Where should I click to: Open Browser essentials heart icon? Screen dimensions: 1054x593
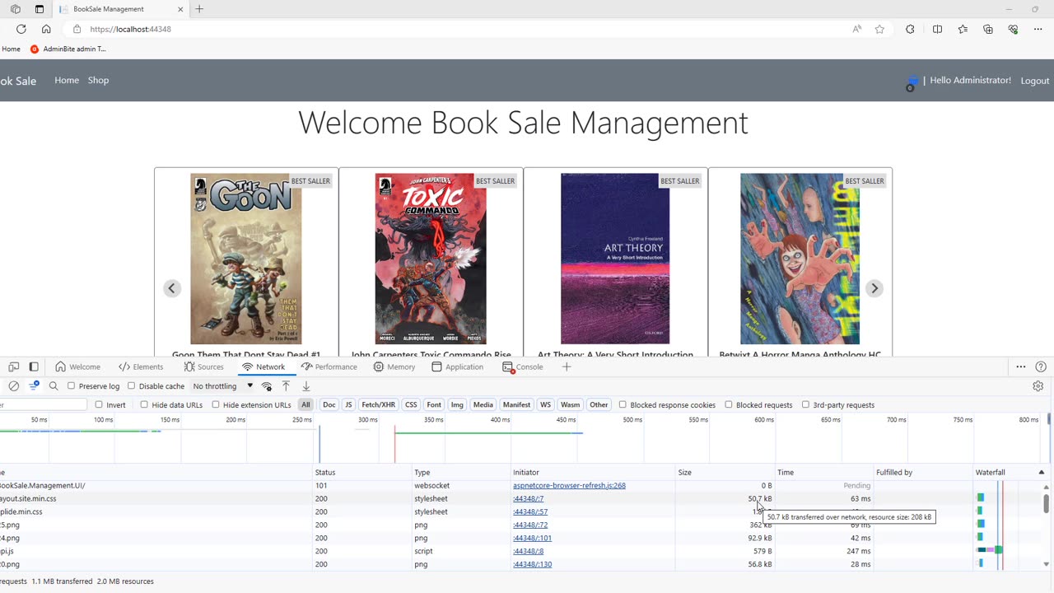[1013, 29]
